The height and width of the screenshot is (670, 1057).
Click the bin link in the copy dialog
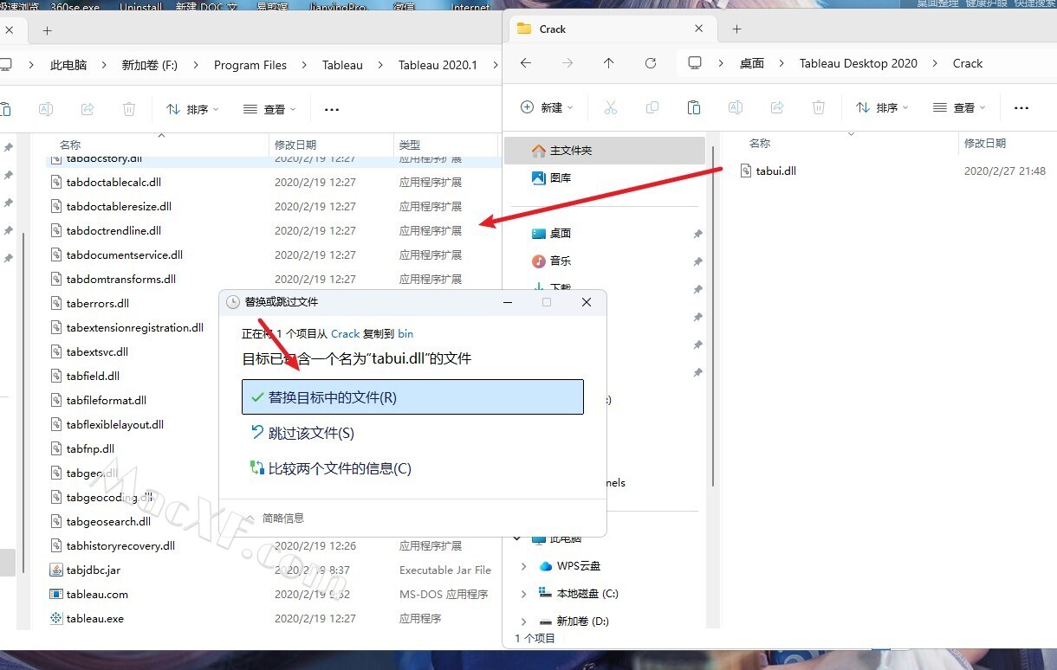pyautogui.click(x=405, y=333)
